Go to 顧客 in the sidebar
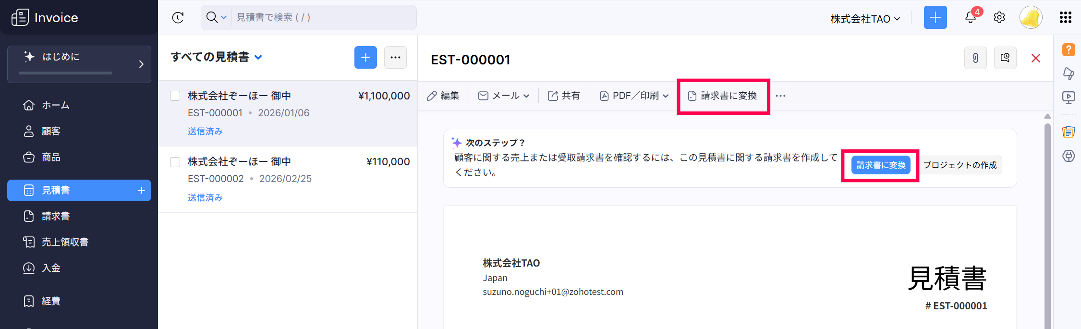Viewport: 1081px width, 329px height. (x=51, y=131)
